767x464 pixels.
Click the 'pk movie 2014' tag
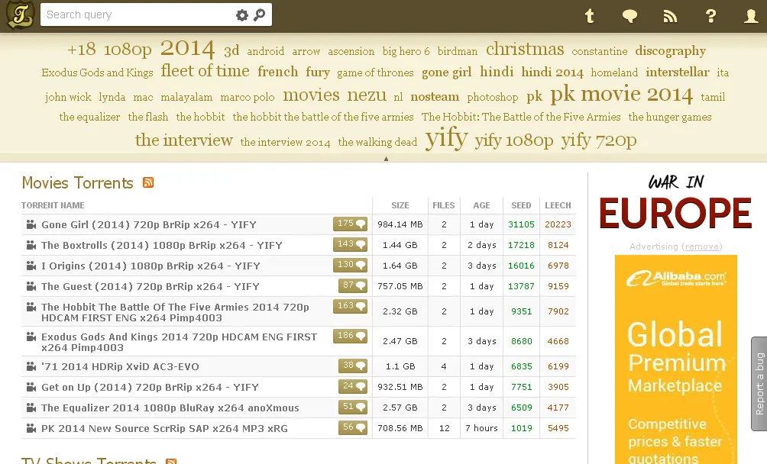[621, 94]
